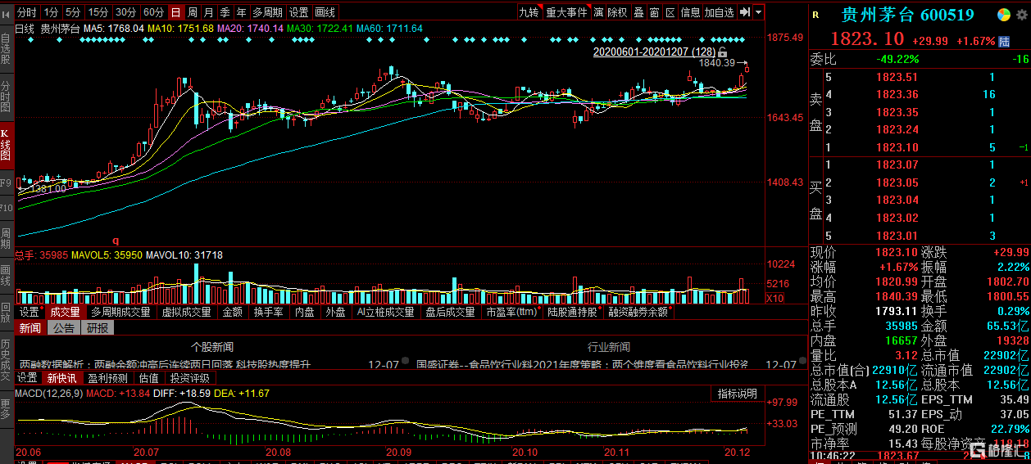This screenshot has width=1031, height=464.
Task: Select the 换手率 indicator tab
Action: click(x=269, y=312)
